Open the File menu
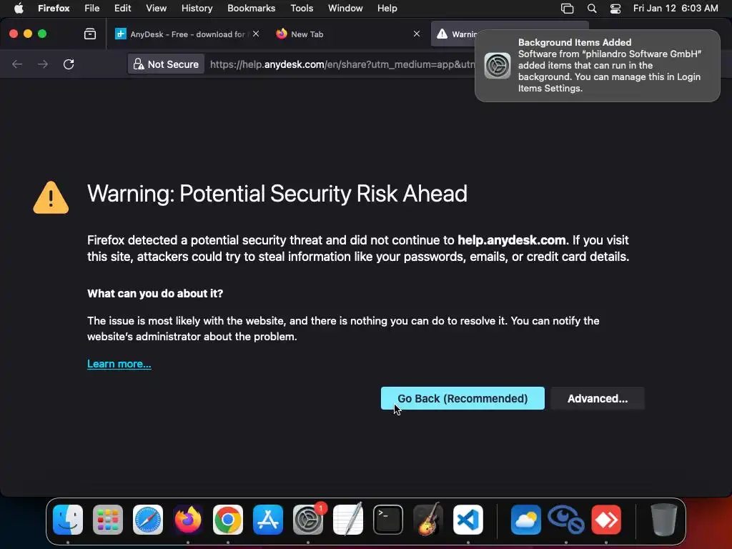Image resolution: width=732 pixels, height=549 pixels. tap(92, 8)
